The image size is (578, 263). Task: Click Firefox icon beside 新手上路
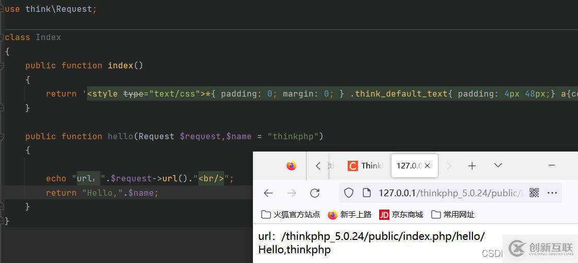click(332, 215)
